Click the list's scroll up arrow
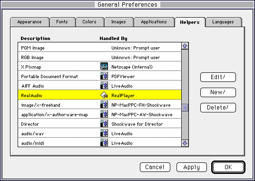 (x=185, y=46)
